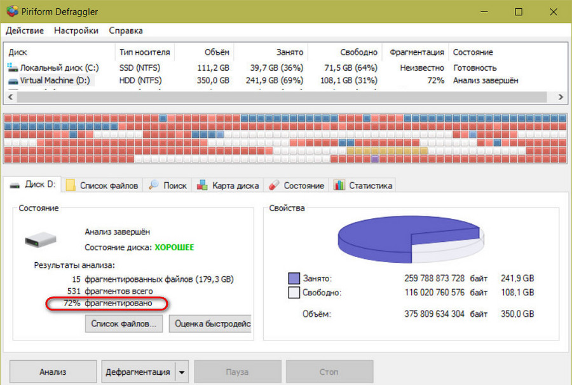Viewport: 572px width, 385px height.
Task: Click the drive list left scroll arrow
Action: point(10,97)
